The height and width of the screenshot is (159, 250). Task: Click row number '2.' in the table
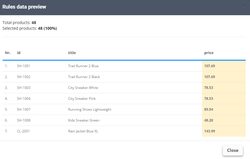[6, 77]
